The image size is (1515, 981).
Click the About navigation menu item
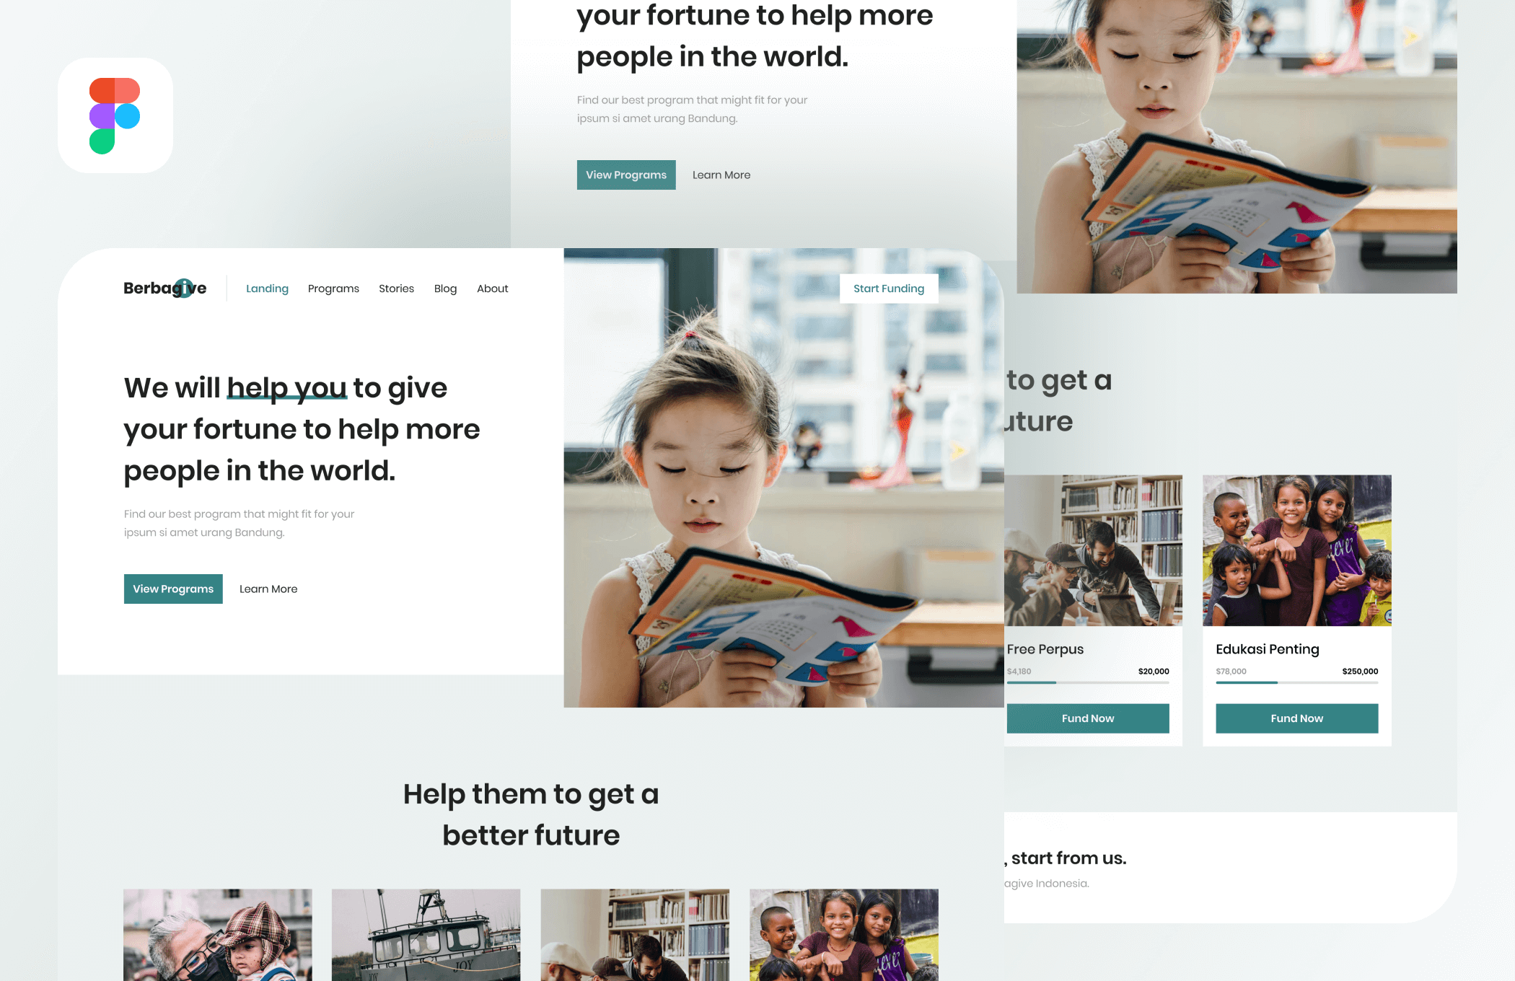(x=493, y=289)
